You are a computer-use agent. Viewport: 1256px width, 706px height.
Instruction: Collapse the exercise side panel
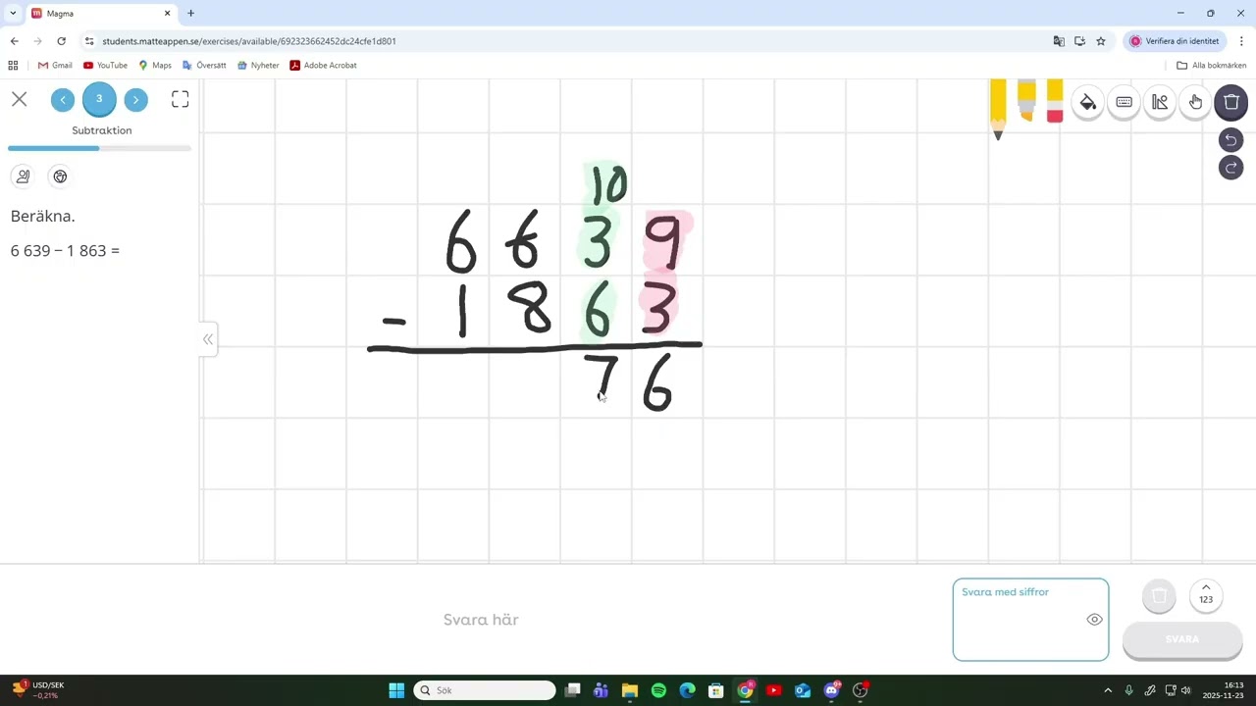(208, 339)
